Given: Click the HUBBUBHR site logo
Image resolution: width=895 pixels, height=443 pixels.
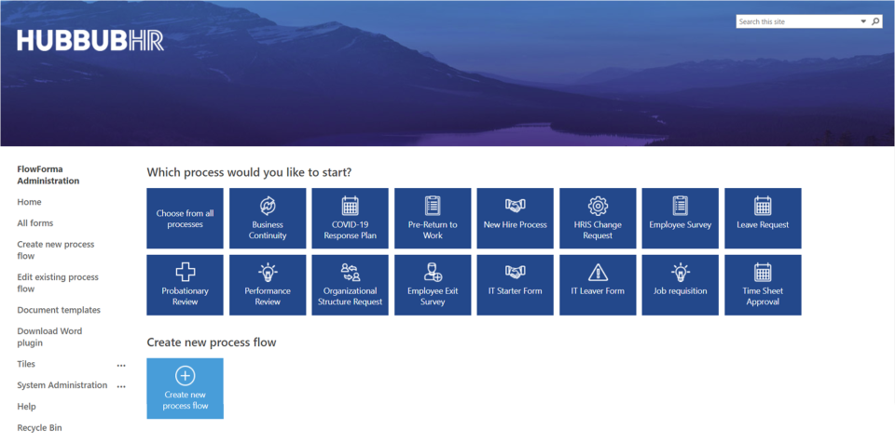Looking at the screenshot, I should 90,40.
